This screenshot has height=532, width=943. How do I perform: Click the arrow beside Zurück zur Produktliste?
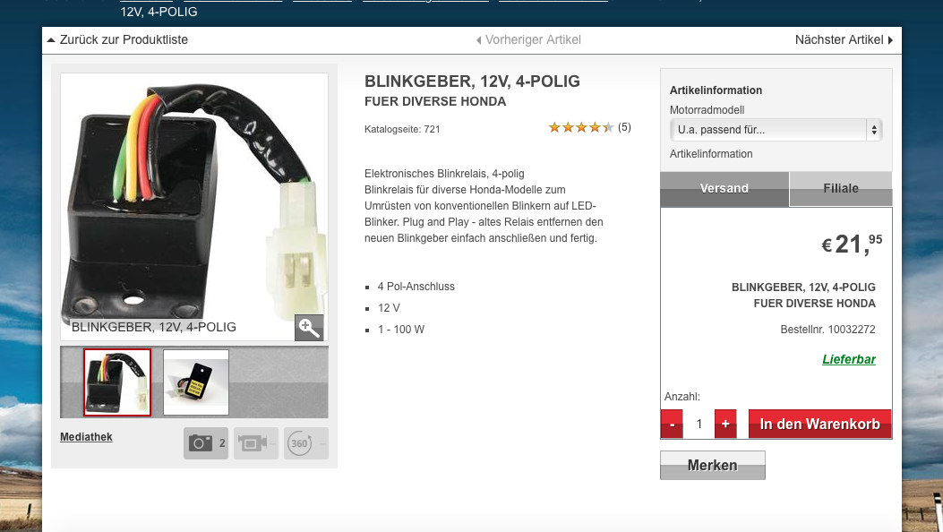pos(51,40)
